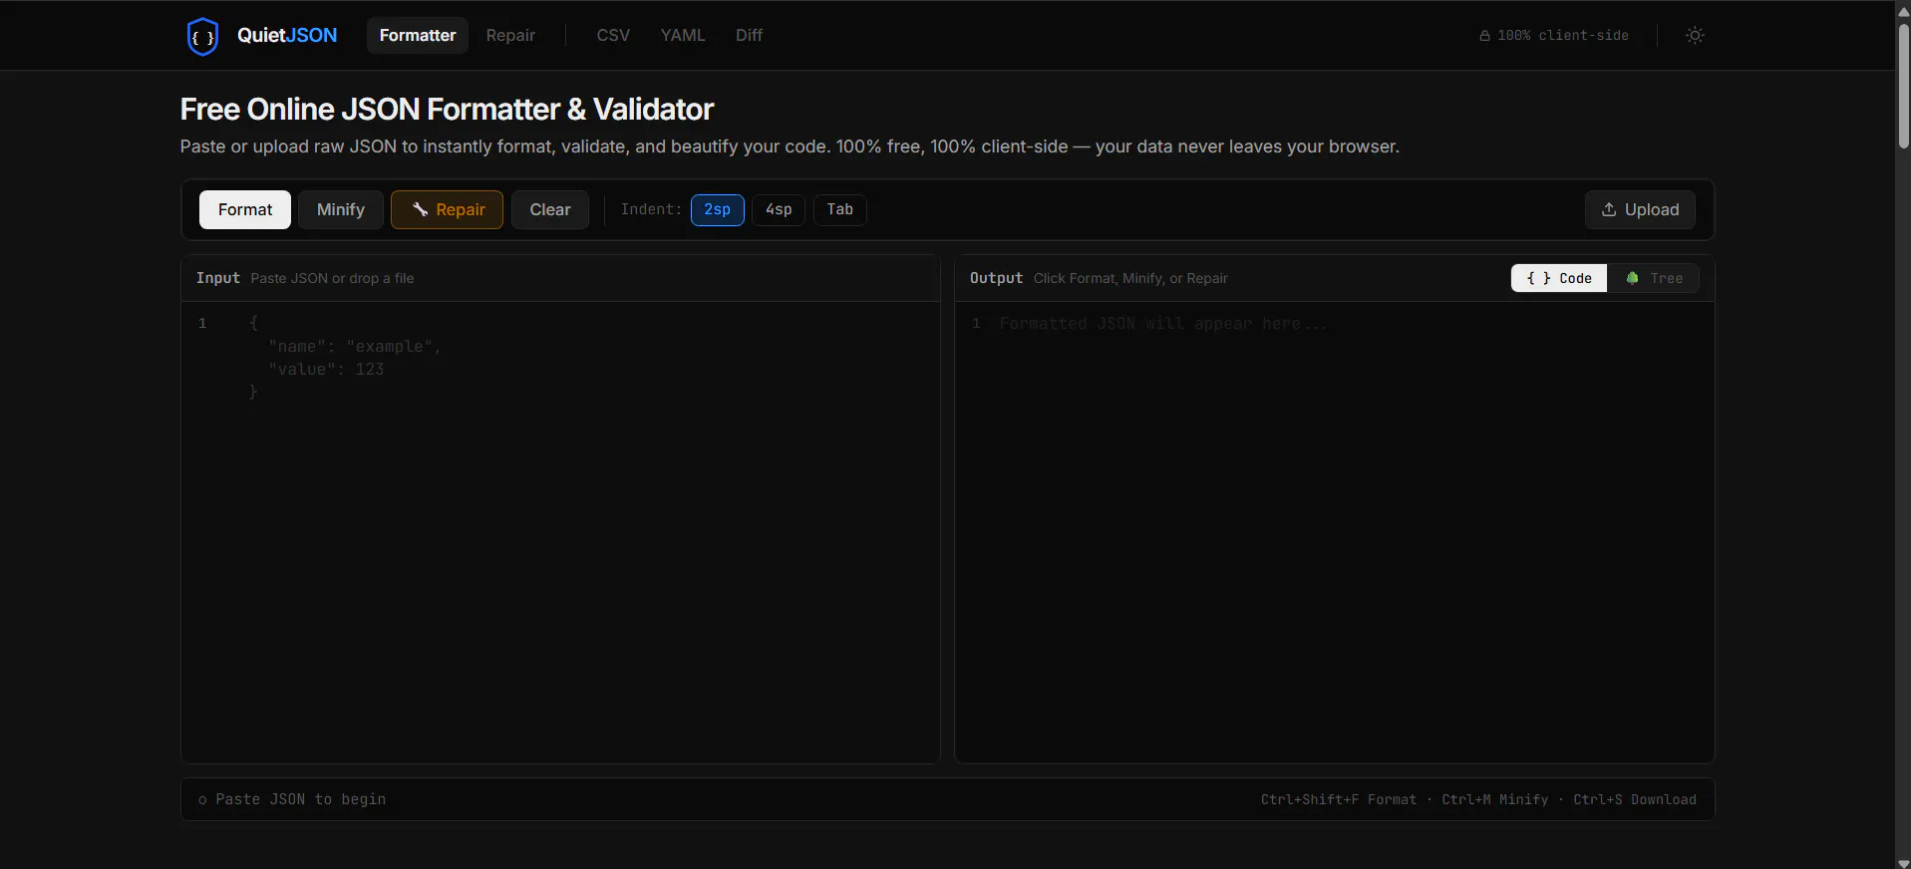Select 2sp indent option
The image size is (1911, 869).
[718, 209]
